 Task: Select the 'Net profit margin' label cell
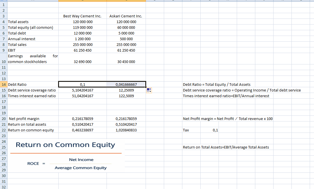pos(24,119)
